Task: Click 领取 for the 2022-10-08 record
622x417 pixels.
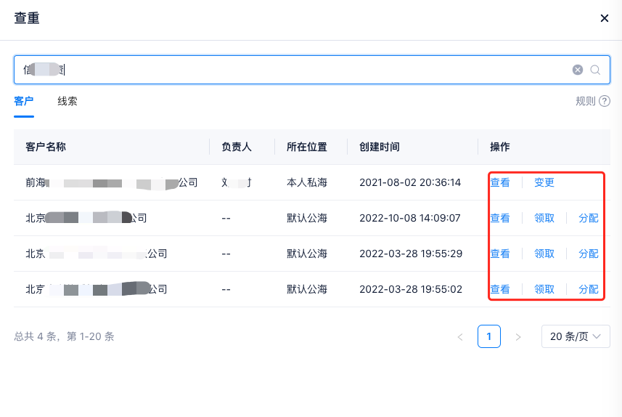Action: [x=544, y=218]
